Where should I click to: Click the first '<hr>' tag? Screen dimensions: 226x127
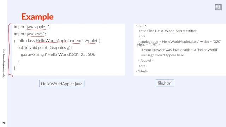pos(142,36)
